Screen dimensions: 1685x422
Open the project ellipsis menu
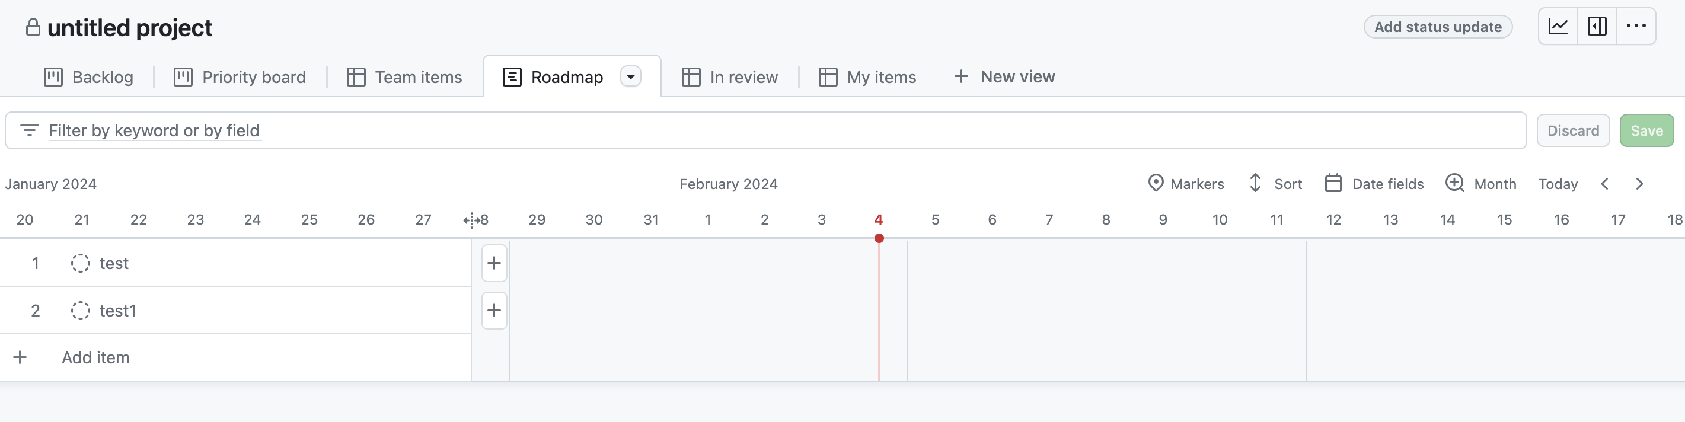[x=1637, y=26]
